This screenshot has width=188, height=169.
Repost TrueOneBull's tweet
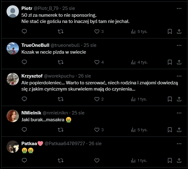(61, 62)
